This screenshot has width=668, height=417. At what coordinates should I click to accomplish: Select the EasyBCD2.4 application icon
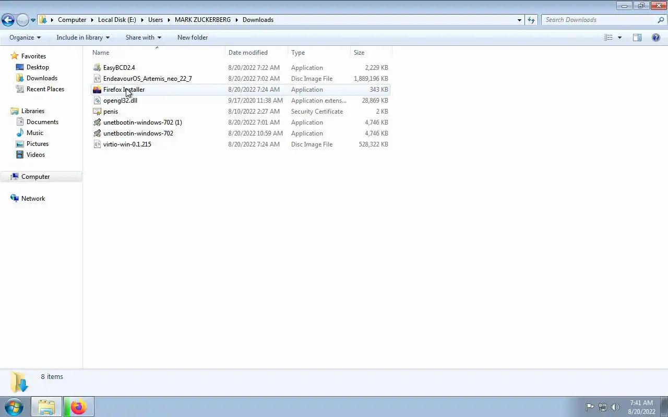click(x=97, y=68)
